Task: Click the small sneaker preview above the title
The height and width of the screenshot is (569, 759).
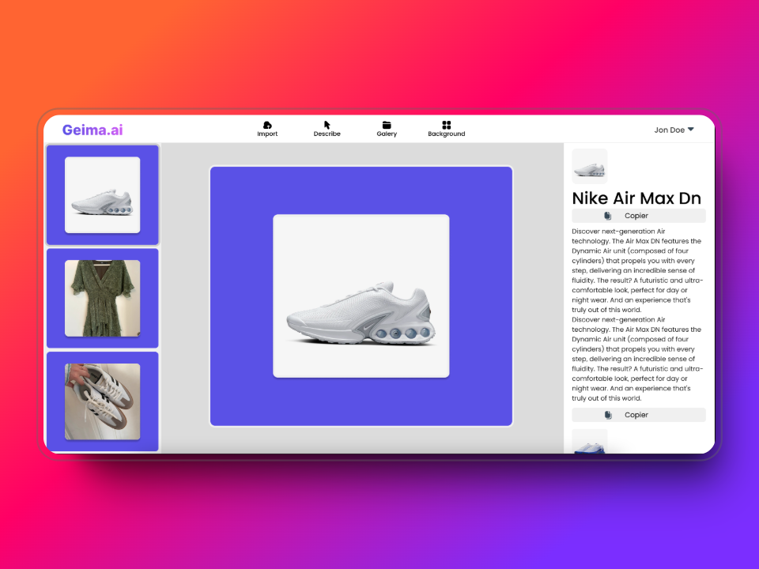Action: click(x=589, y=167)
